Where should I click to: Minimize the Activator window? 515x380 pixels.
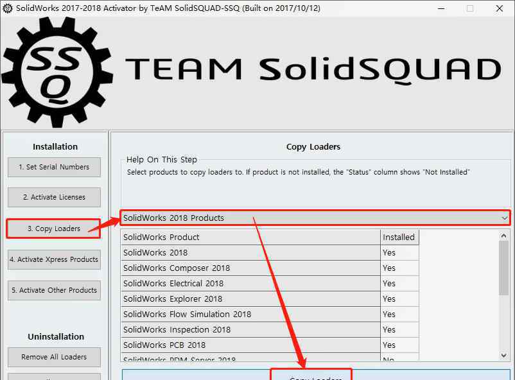click(x=441, y=8)
